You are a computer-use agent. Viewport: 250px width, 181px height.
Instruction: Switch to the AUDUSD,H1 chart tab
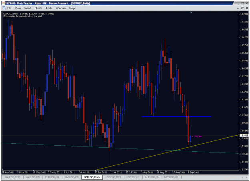152,177
